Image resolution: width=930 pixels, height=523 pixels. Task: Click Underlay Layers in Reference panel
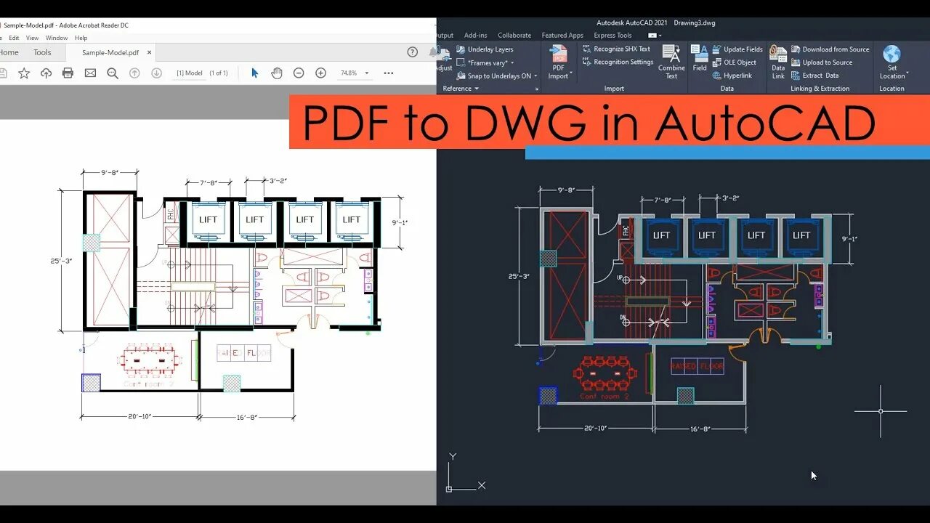coord(485,49)
